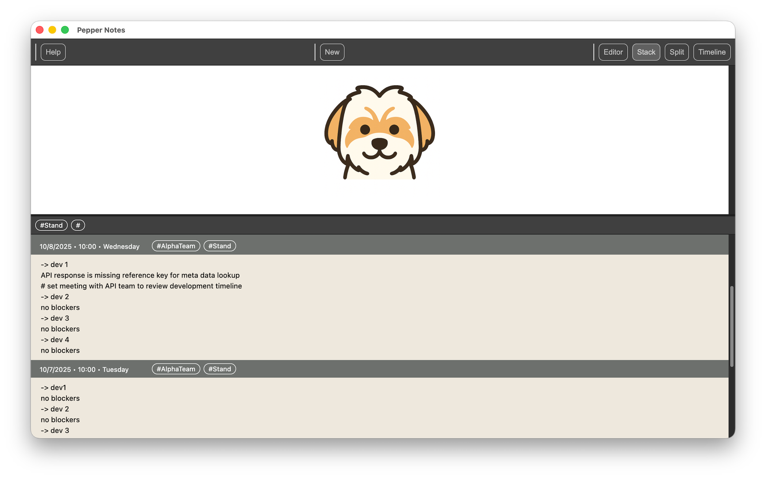Image resolution: width=766 pixels, height=479 pixels.
Task: Select #AlphaTeam tag on Tuesday note
Action: (176, 369)
